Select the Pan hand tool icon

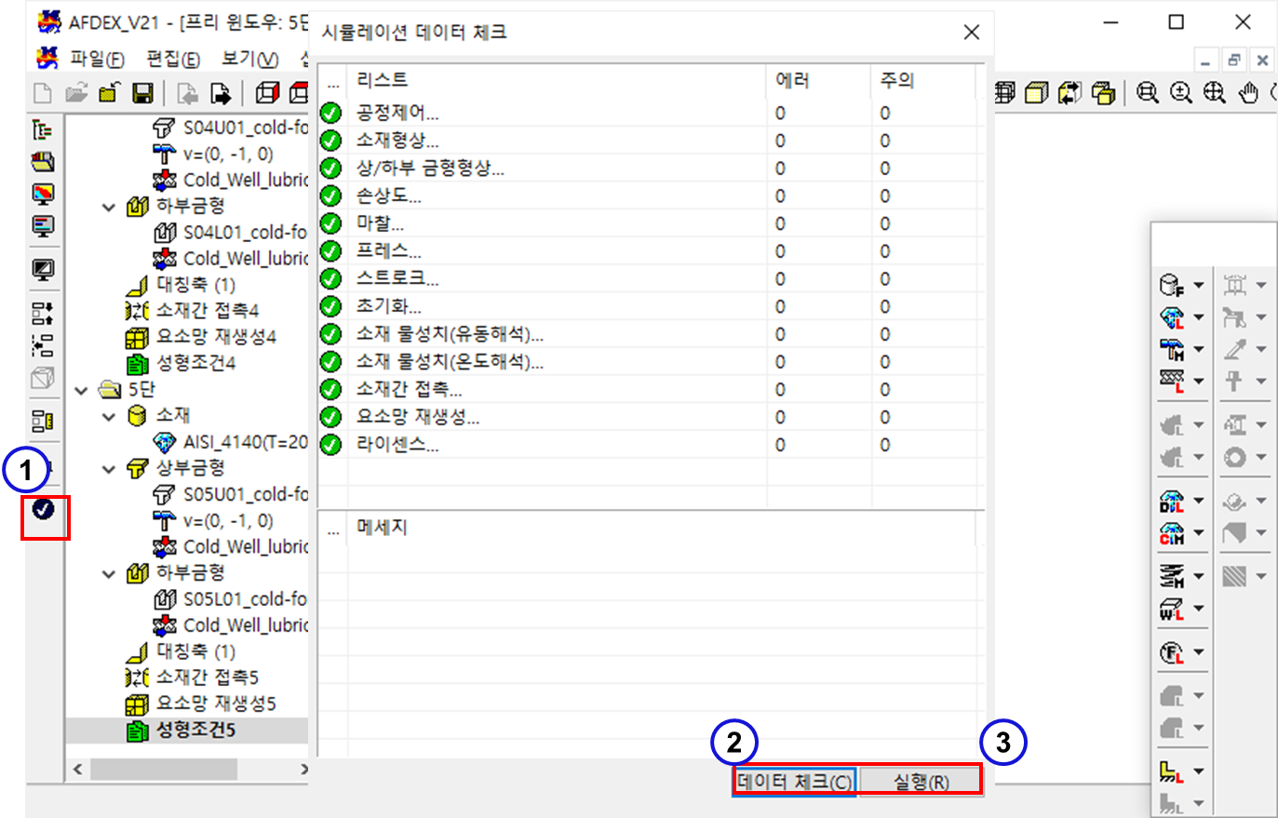[1248, 93]
